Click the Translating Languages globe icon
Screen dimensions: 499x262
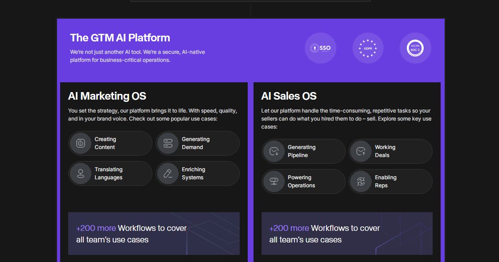pyautogui.click(x=80, y=173)
